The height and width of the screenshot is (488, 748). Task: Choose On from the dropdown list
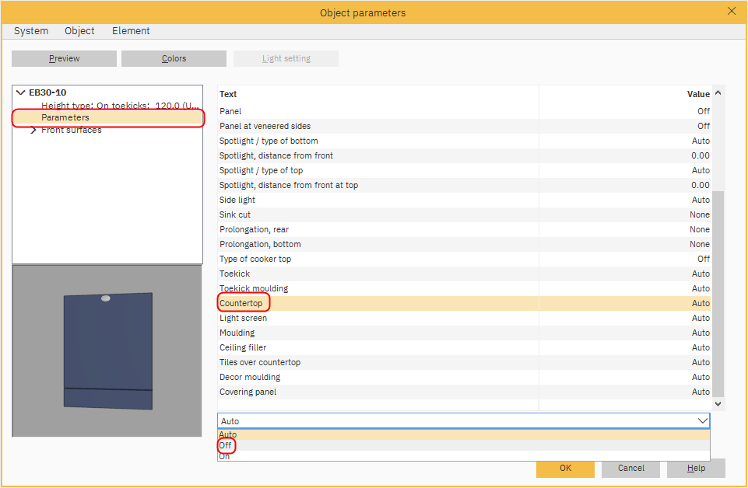pyautogui.click(x=225, y=457)
